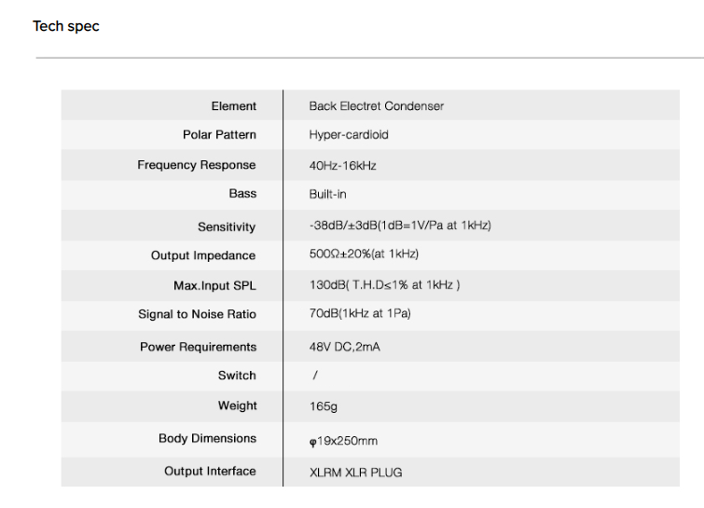Viewport: 704px width, 508px height.
Task: Select the Sensitivity row label
Action: 227,227
